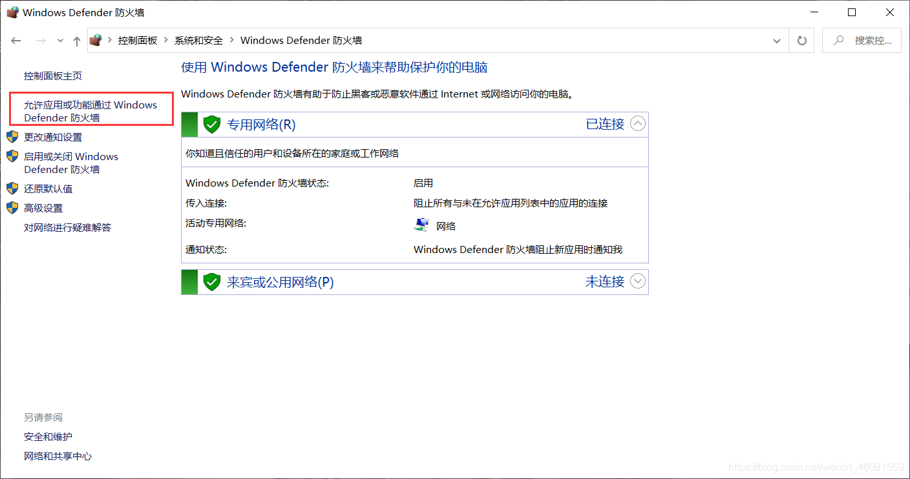
Task: Refresh the control panel page
Action: pyautogui.click(x=802, y=41)
